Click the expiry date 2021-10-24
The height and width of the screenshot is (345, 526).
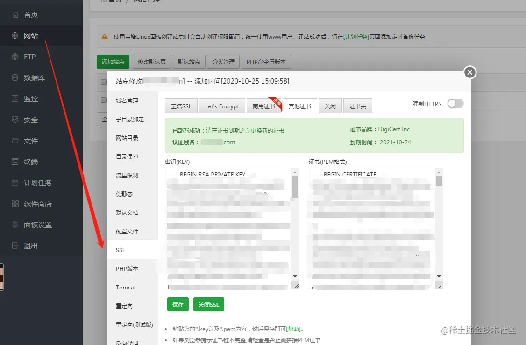pos(395,142)
